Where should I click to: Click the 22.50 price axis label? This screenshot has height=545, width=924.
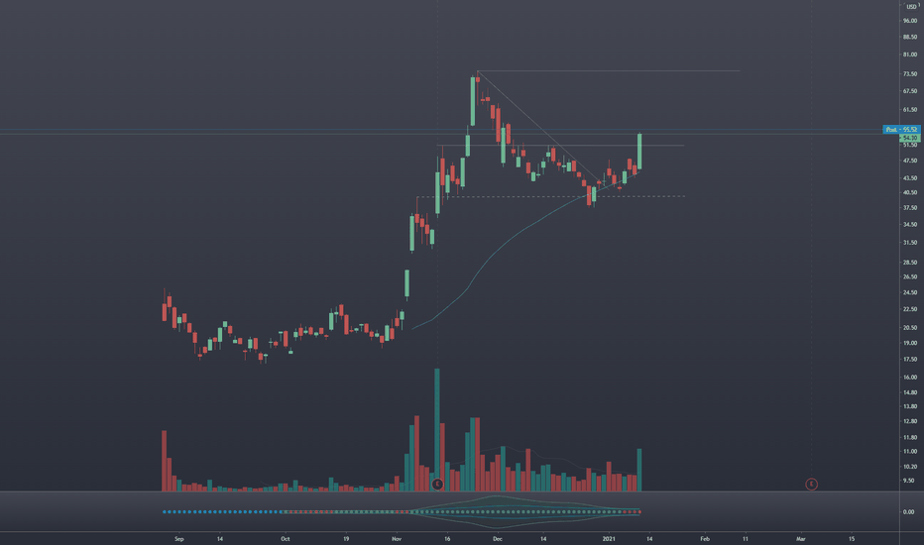pyautogui.click(x=910, y=309)
